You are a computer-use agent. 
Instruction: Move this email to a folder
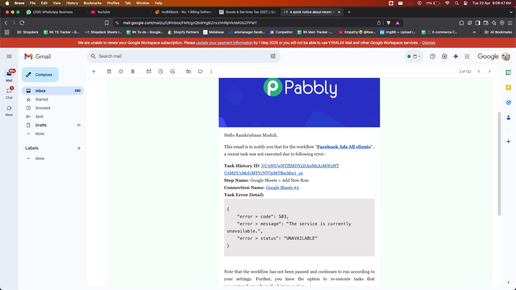click(x=189, y=72)
